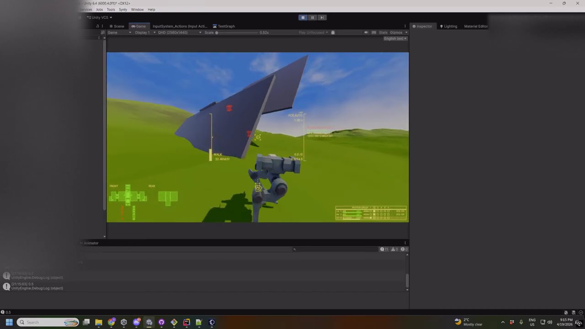Open File Explorer from taskbar
The height and width of the screenshot is (329, 585).
(99, 322)
